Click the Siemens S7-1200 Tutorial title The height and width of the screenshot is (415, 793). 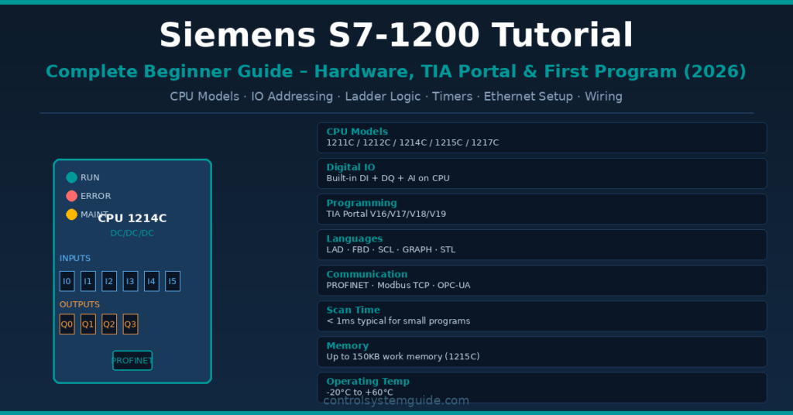(x=396, y=35)
